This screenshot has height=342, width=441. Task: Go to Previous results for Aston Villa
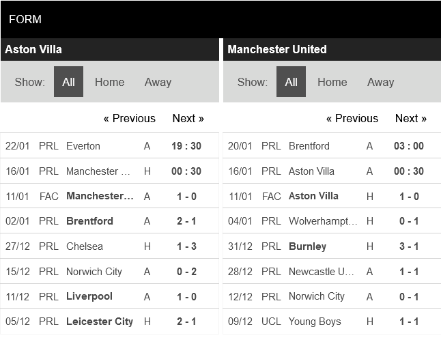click(129, 118)
